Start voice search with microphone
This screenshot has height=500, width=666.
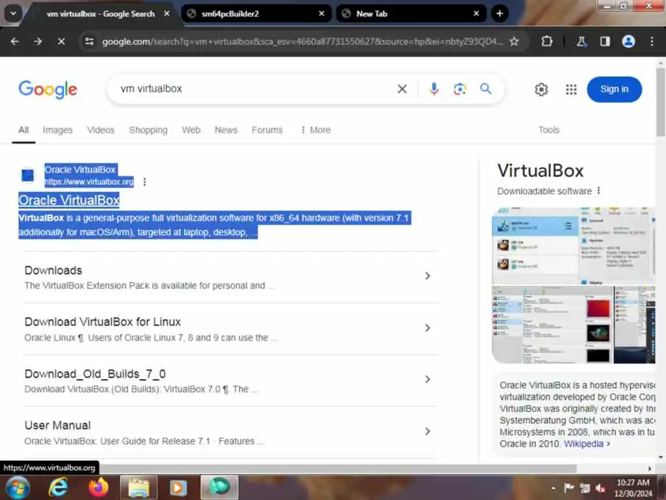pyautogui.click(x=434, y=89)
